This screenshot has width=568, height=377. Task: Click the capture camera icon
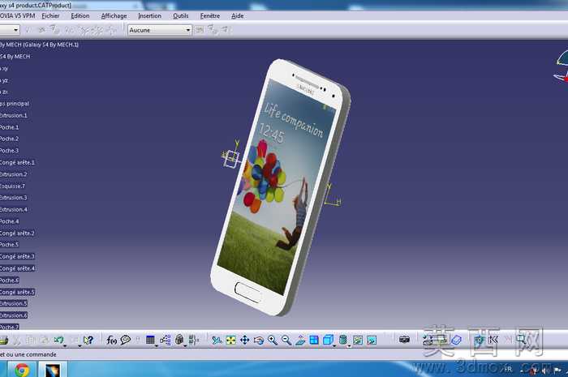(404, 340)
